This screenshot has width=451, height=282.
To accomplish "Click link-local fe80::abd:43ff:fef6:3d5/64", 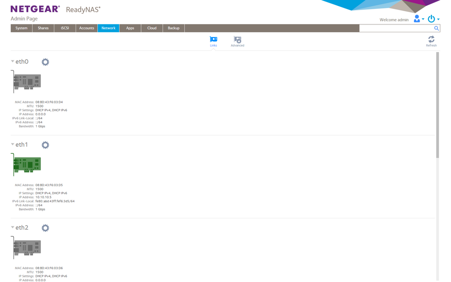I will (x=55, y=201).
